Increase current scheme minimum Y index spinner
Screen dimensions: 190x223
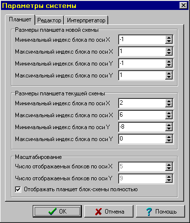click(x=169, y=125)
